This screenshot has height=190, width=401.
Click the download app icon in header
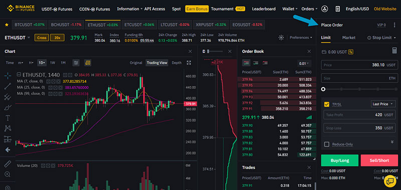337,8
